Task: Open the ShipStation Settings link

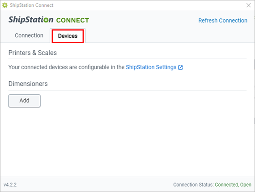Action: [151, 67]
